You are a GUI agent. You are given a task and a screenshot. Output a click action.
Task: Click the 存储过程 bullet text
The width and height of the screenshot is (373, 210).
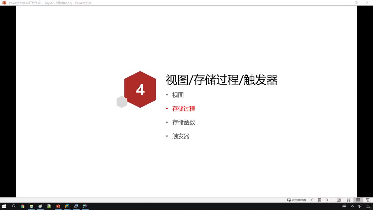184,109
